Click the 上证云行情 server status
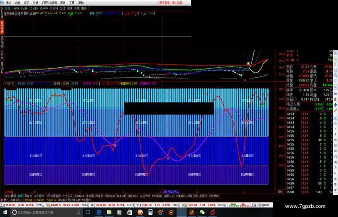 pyautogui.click(x=260, y=205)
